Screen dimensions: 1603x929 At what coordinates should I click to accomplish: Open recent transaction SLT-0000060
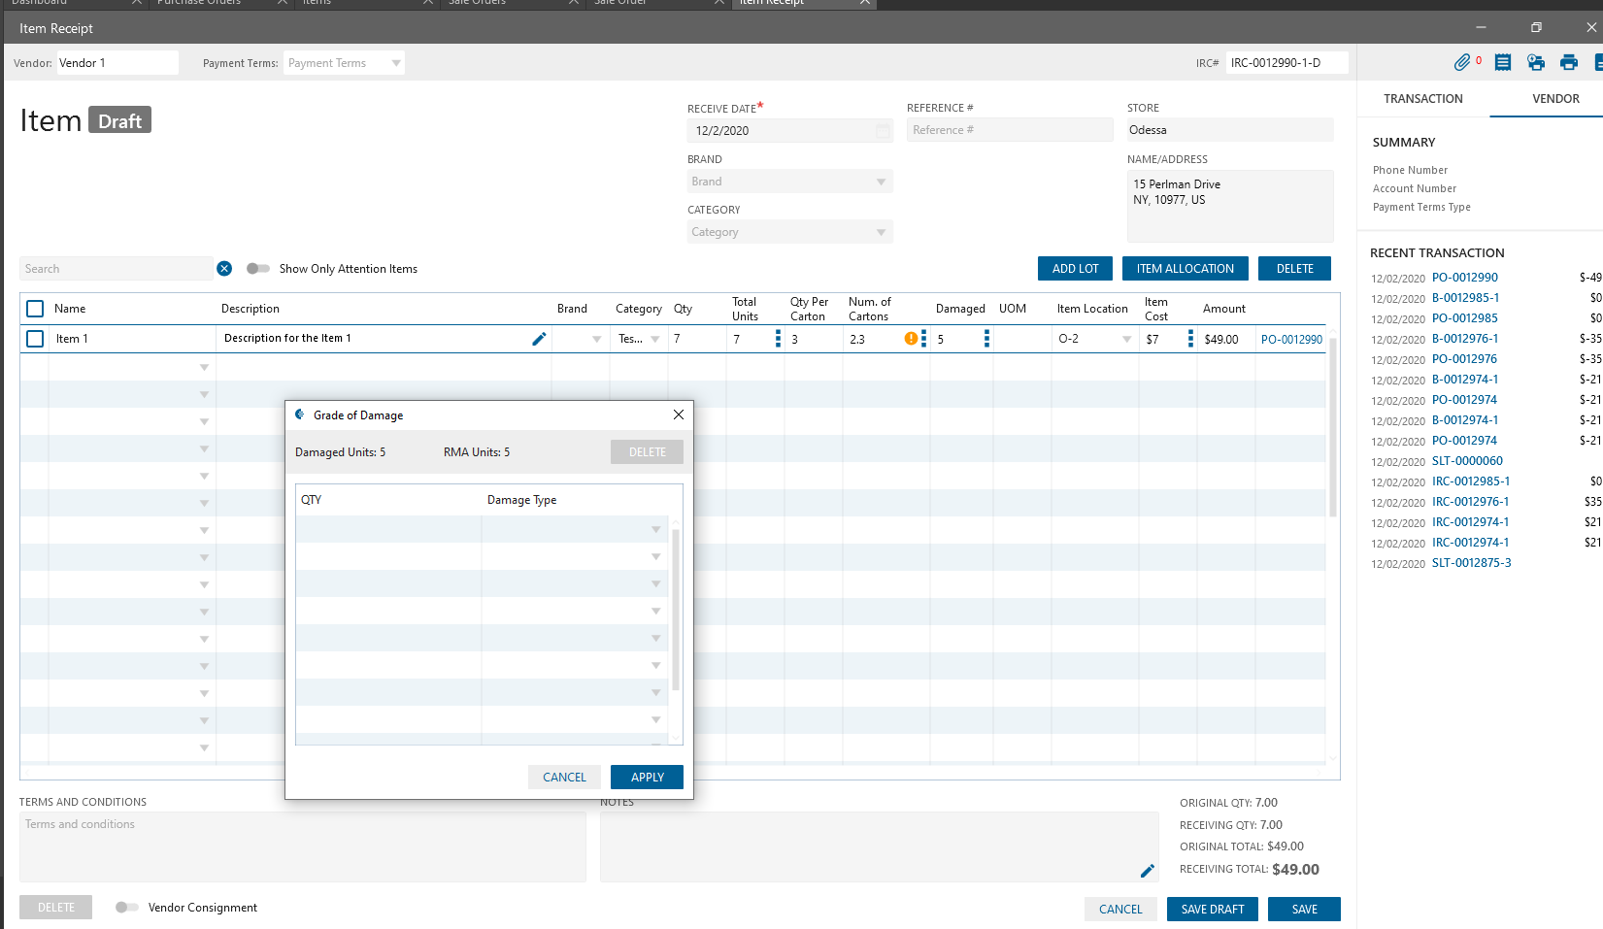click(x=1467, y=461)
